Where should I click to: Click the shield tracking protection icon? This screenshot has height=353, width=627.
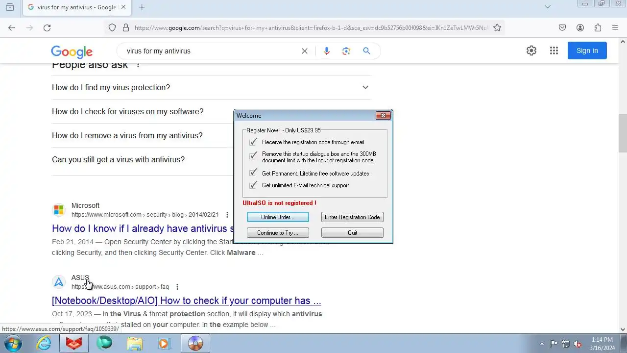pos(112,28)
